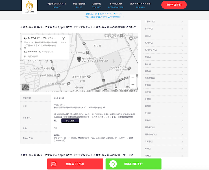
Task: Click the 島忠 shopping bag map icon
Action: 131,38
